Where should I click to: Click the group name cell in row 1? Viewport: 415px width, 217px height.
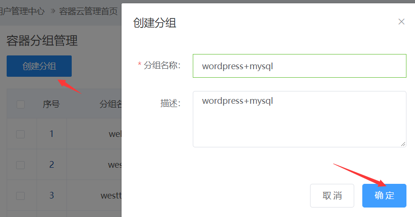click(115, 134)
